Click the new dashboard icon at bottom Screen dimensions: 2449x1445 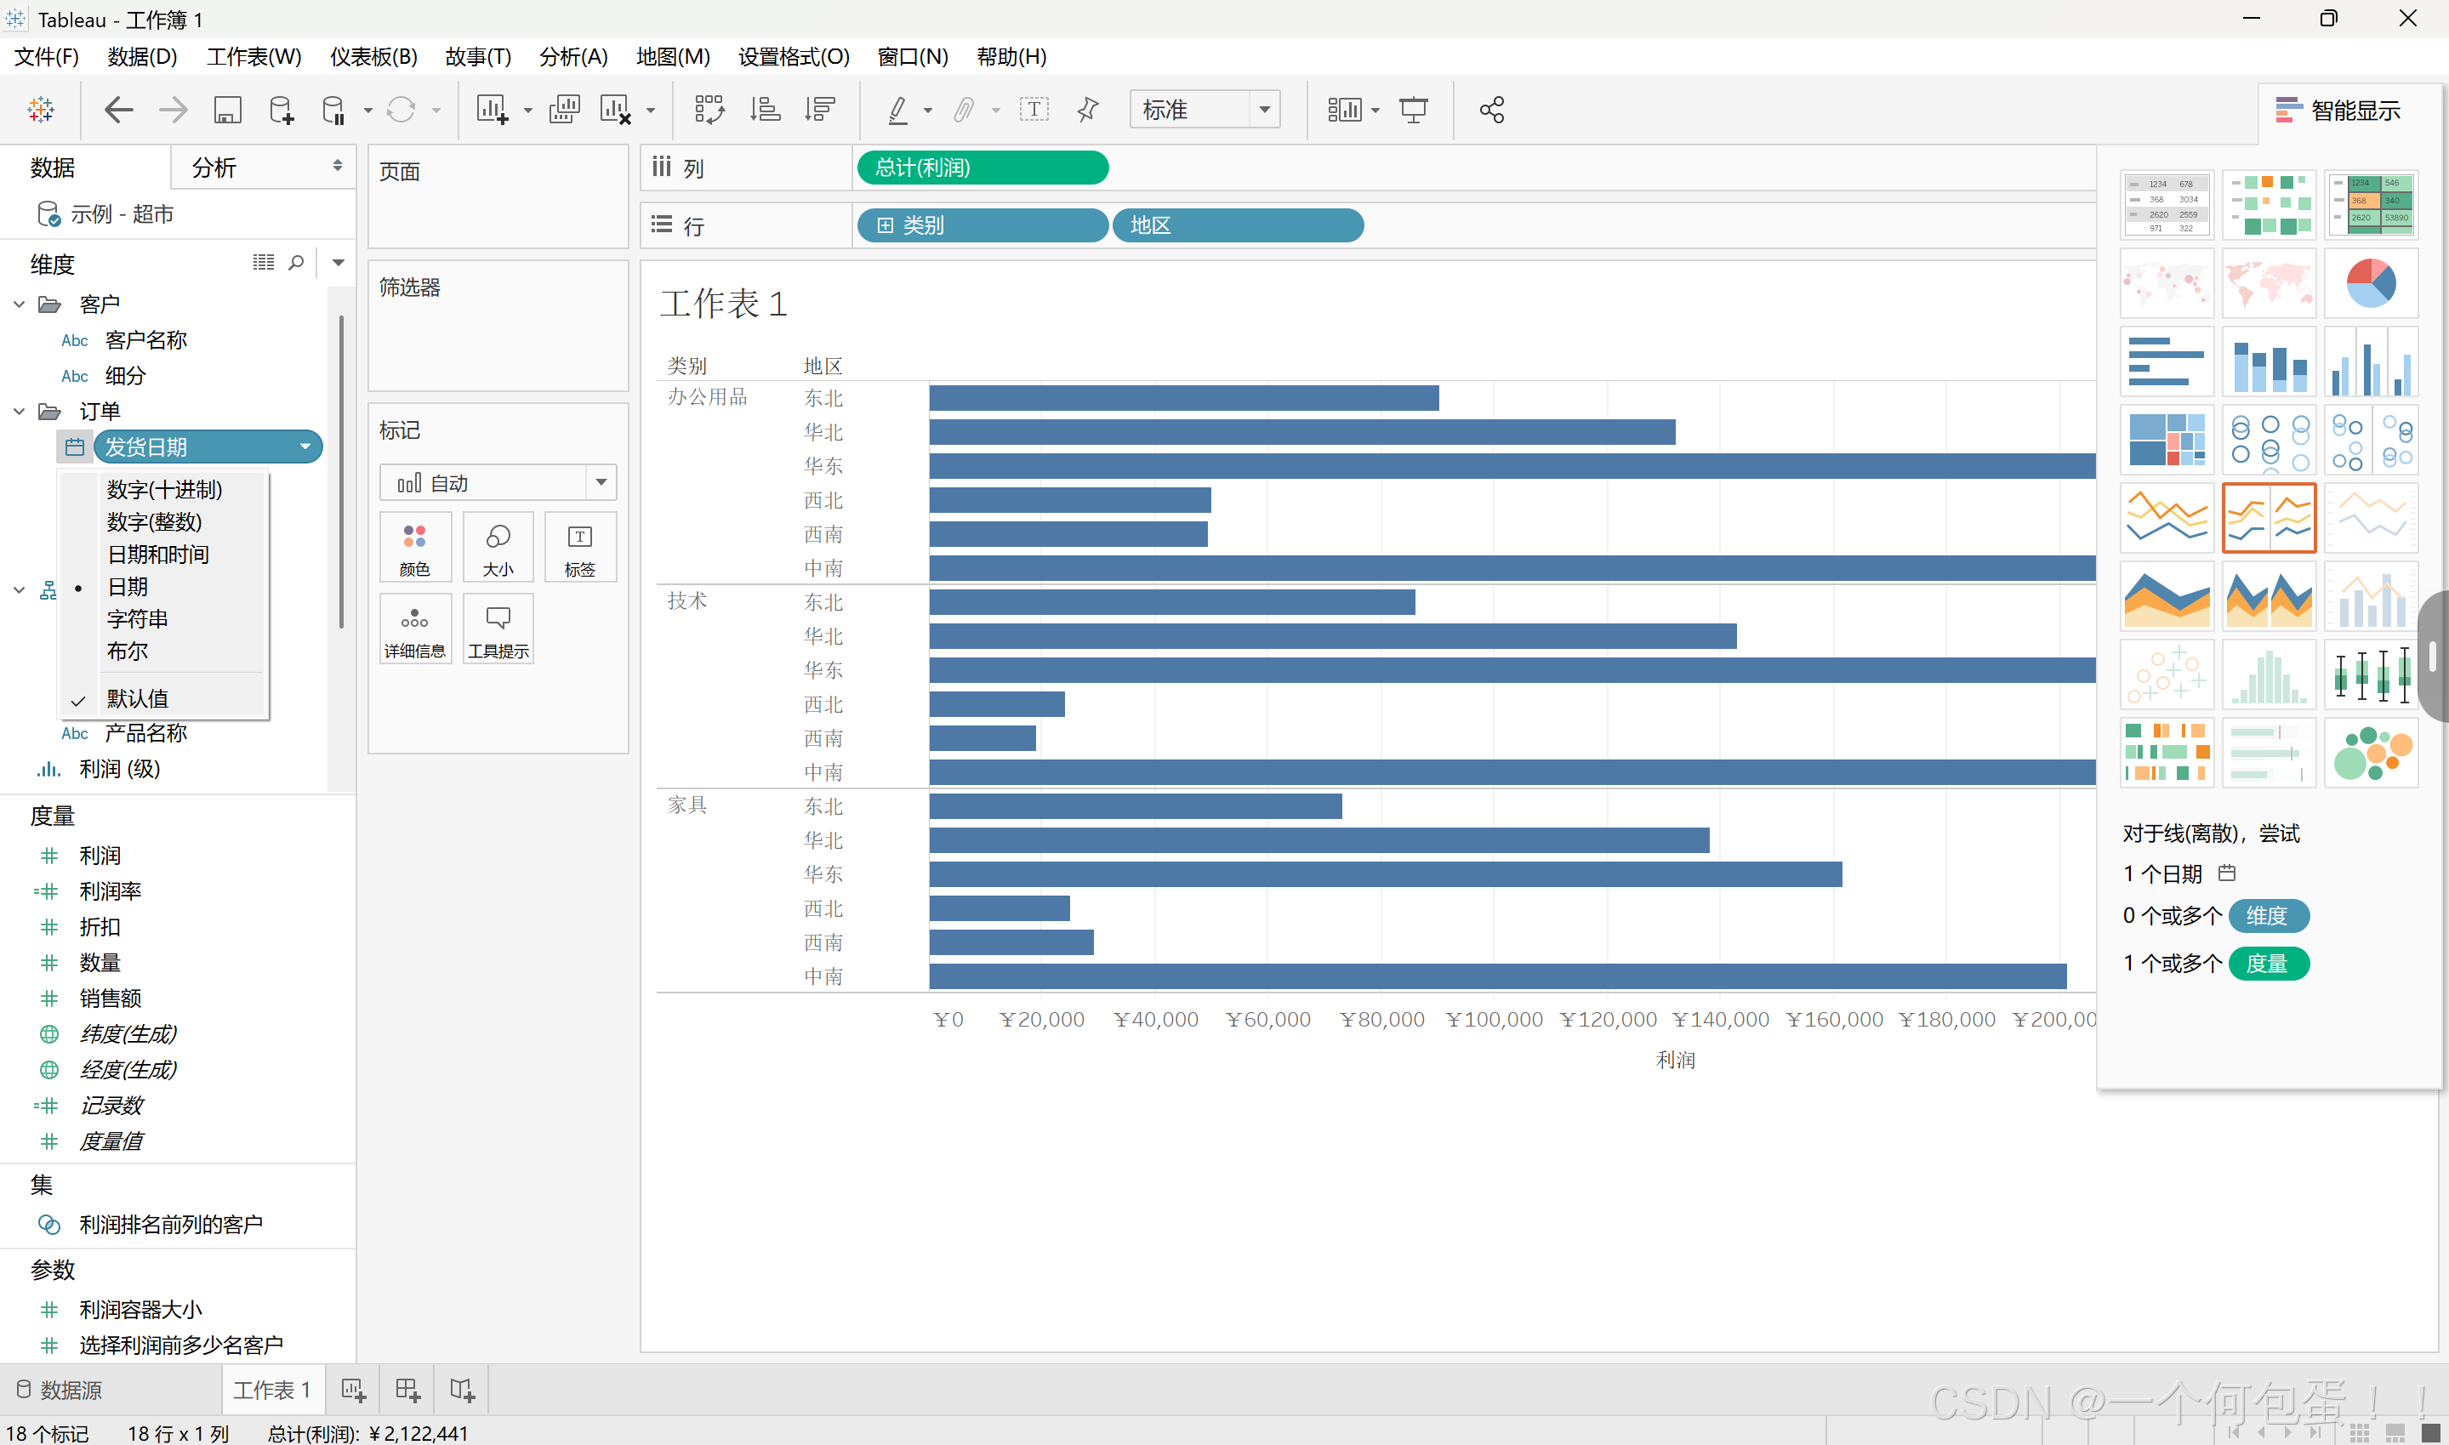[407, 1390]
